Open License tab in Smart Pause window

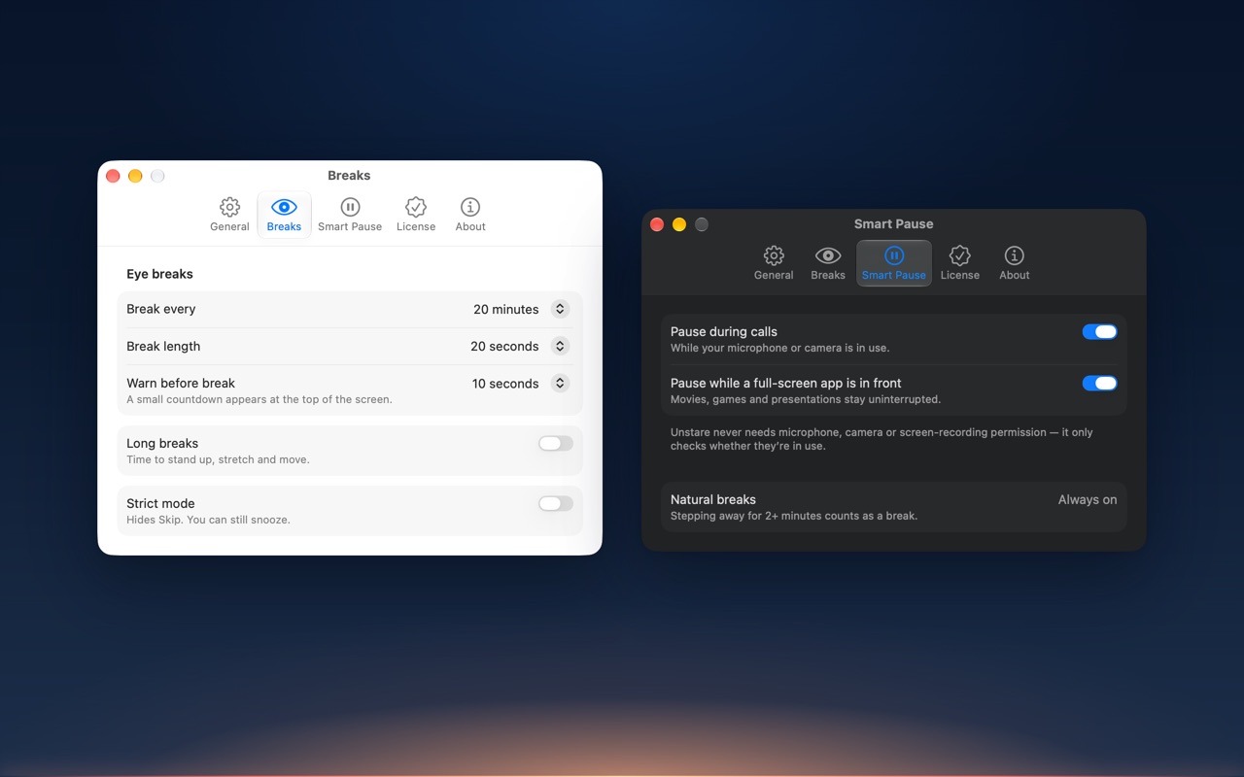[x=960, y=263]
